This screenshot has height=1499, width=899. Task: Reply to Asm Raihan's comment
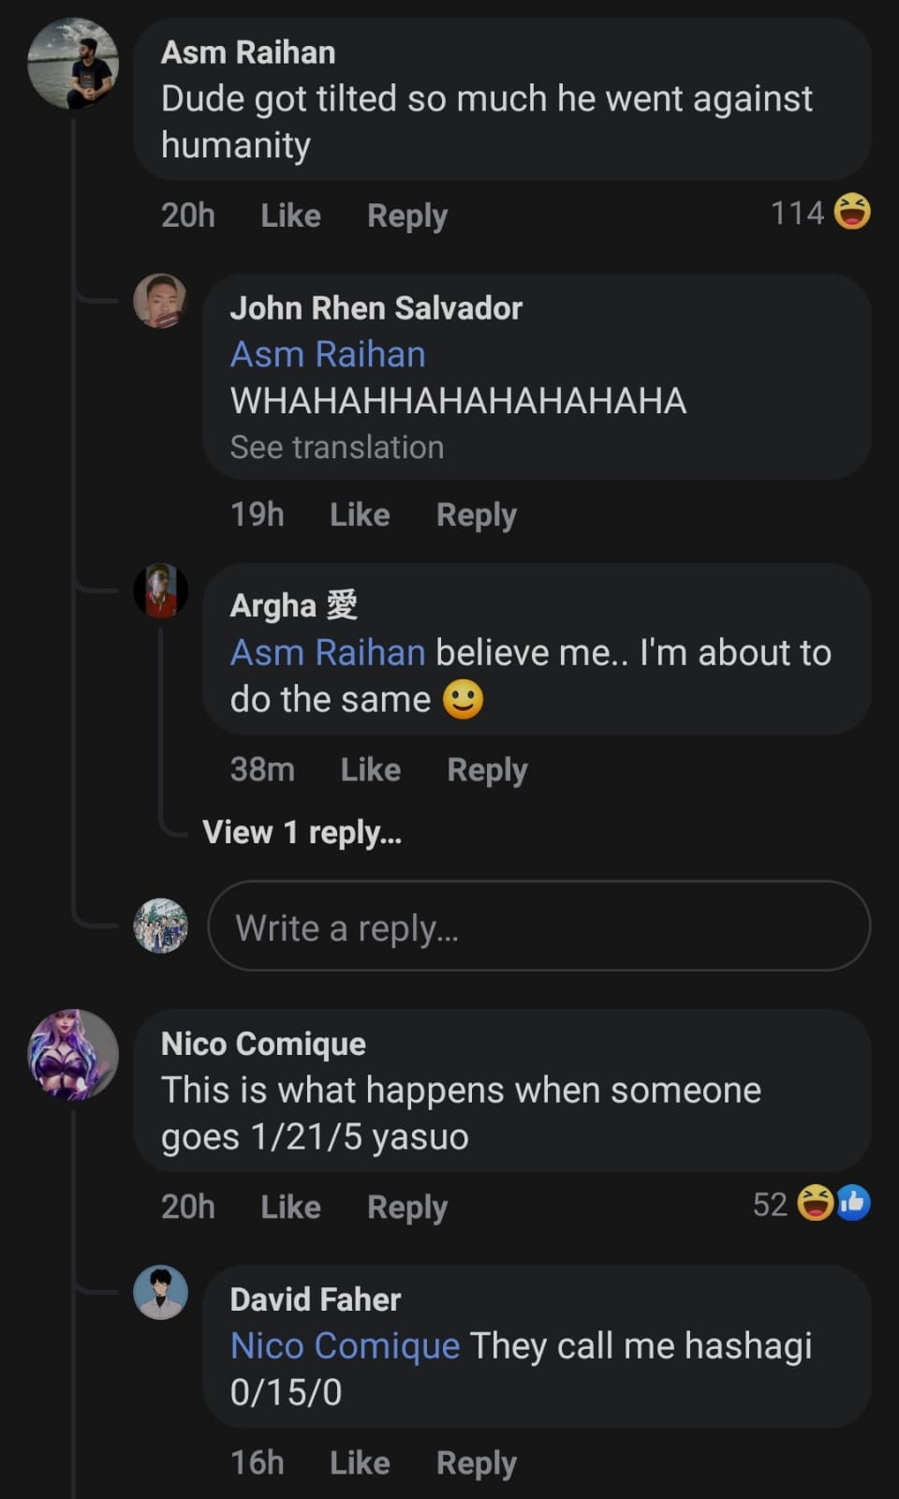(407, 215)
